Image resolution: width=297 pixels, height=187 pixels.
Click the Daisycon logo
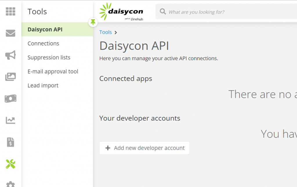121,12
